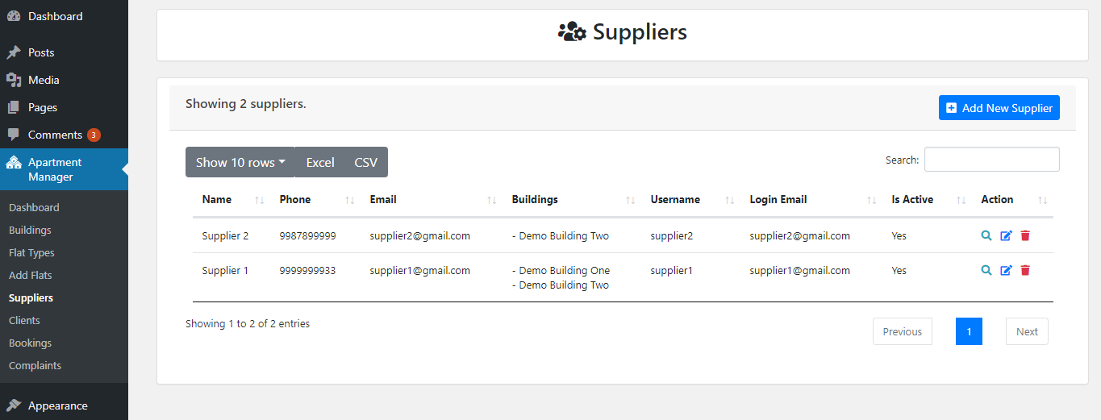Open the Show 10 rows dropdown
Screen dimensions: 1101x420
[240, 162]
